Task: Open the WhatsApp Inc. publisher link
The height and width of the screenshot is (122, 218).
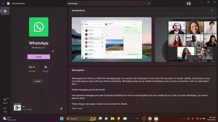Action: pos(38,47)
